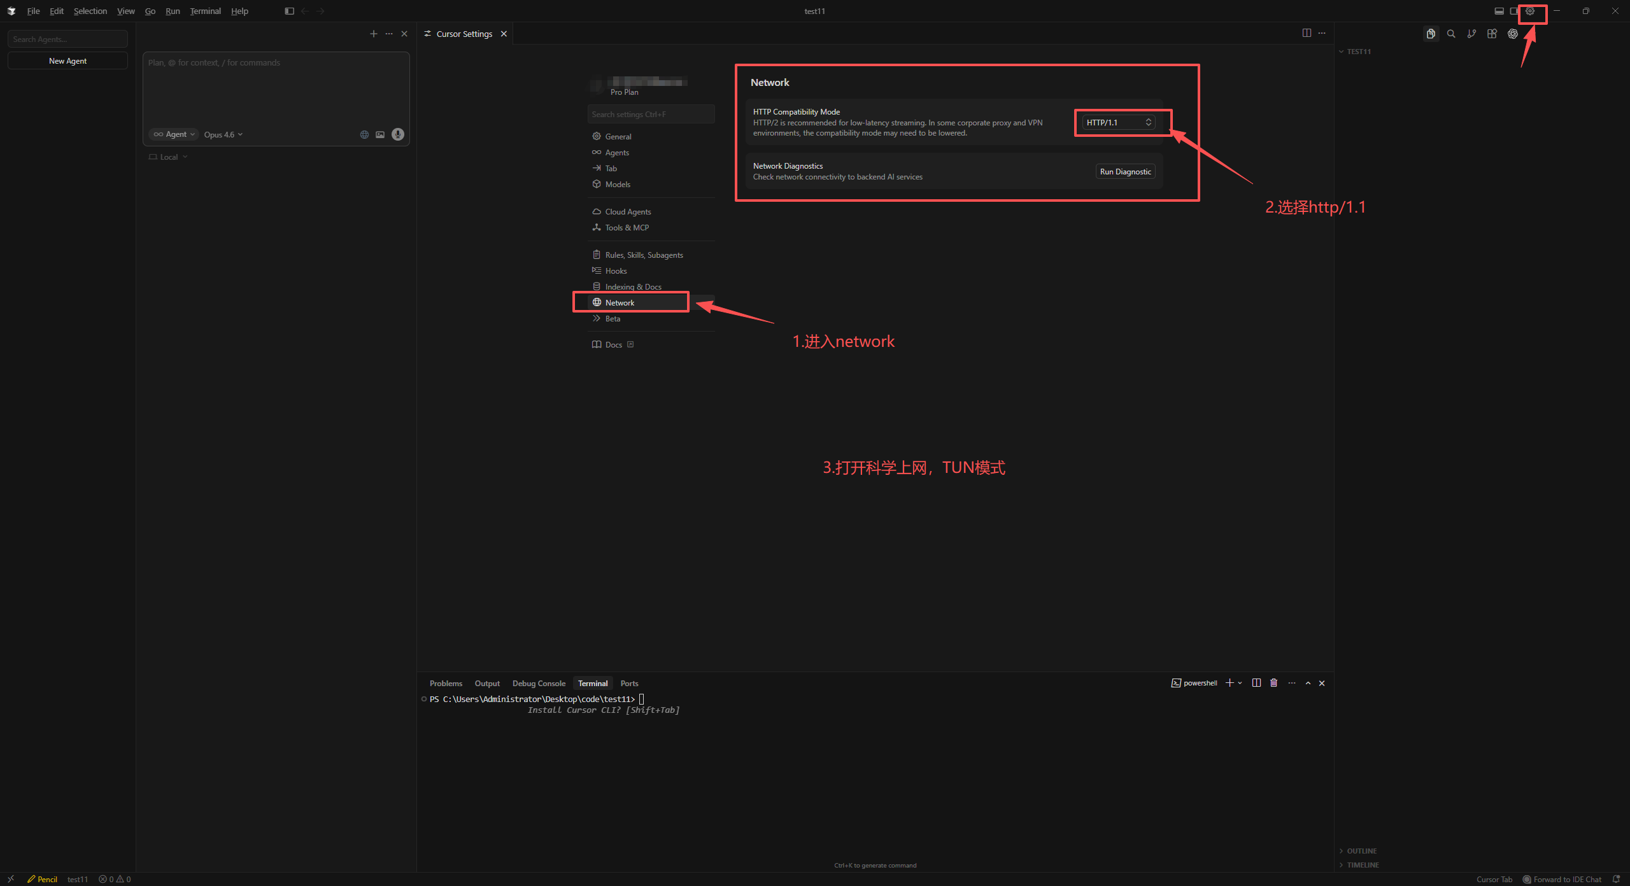The height and width of the screenshot is (886, 1630).
Task: Open Indexing & Docs settings
Action: click(x=651, y=286)
